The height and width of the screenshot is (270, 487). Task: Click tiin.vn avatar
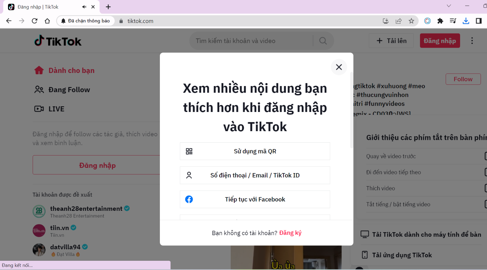39,231
